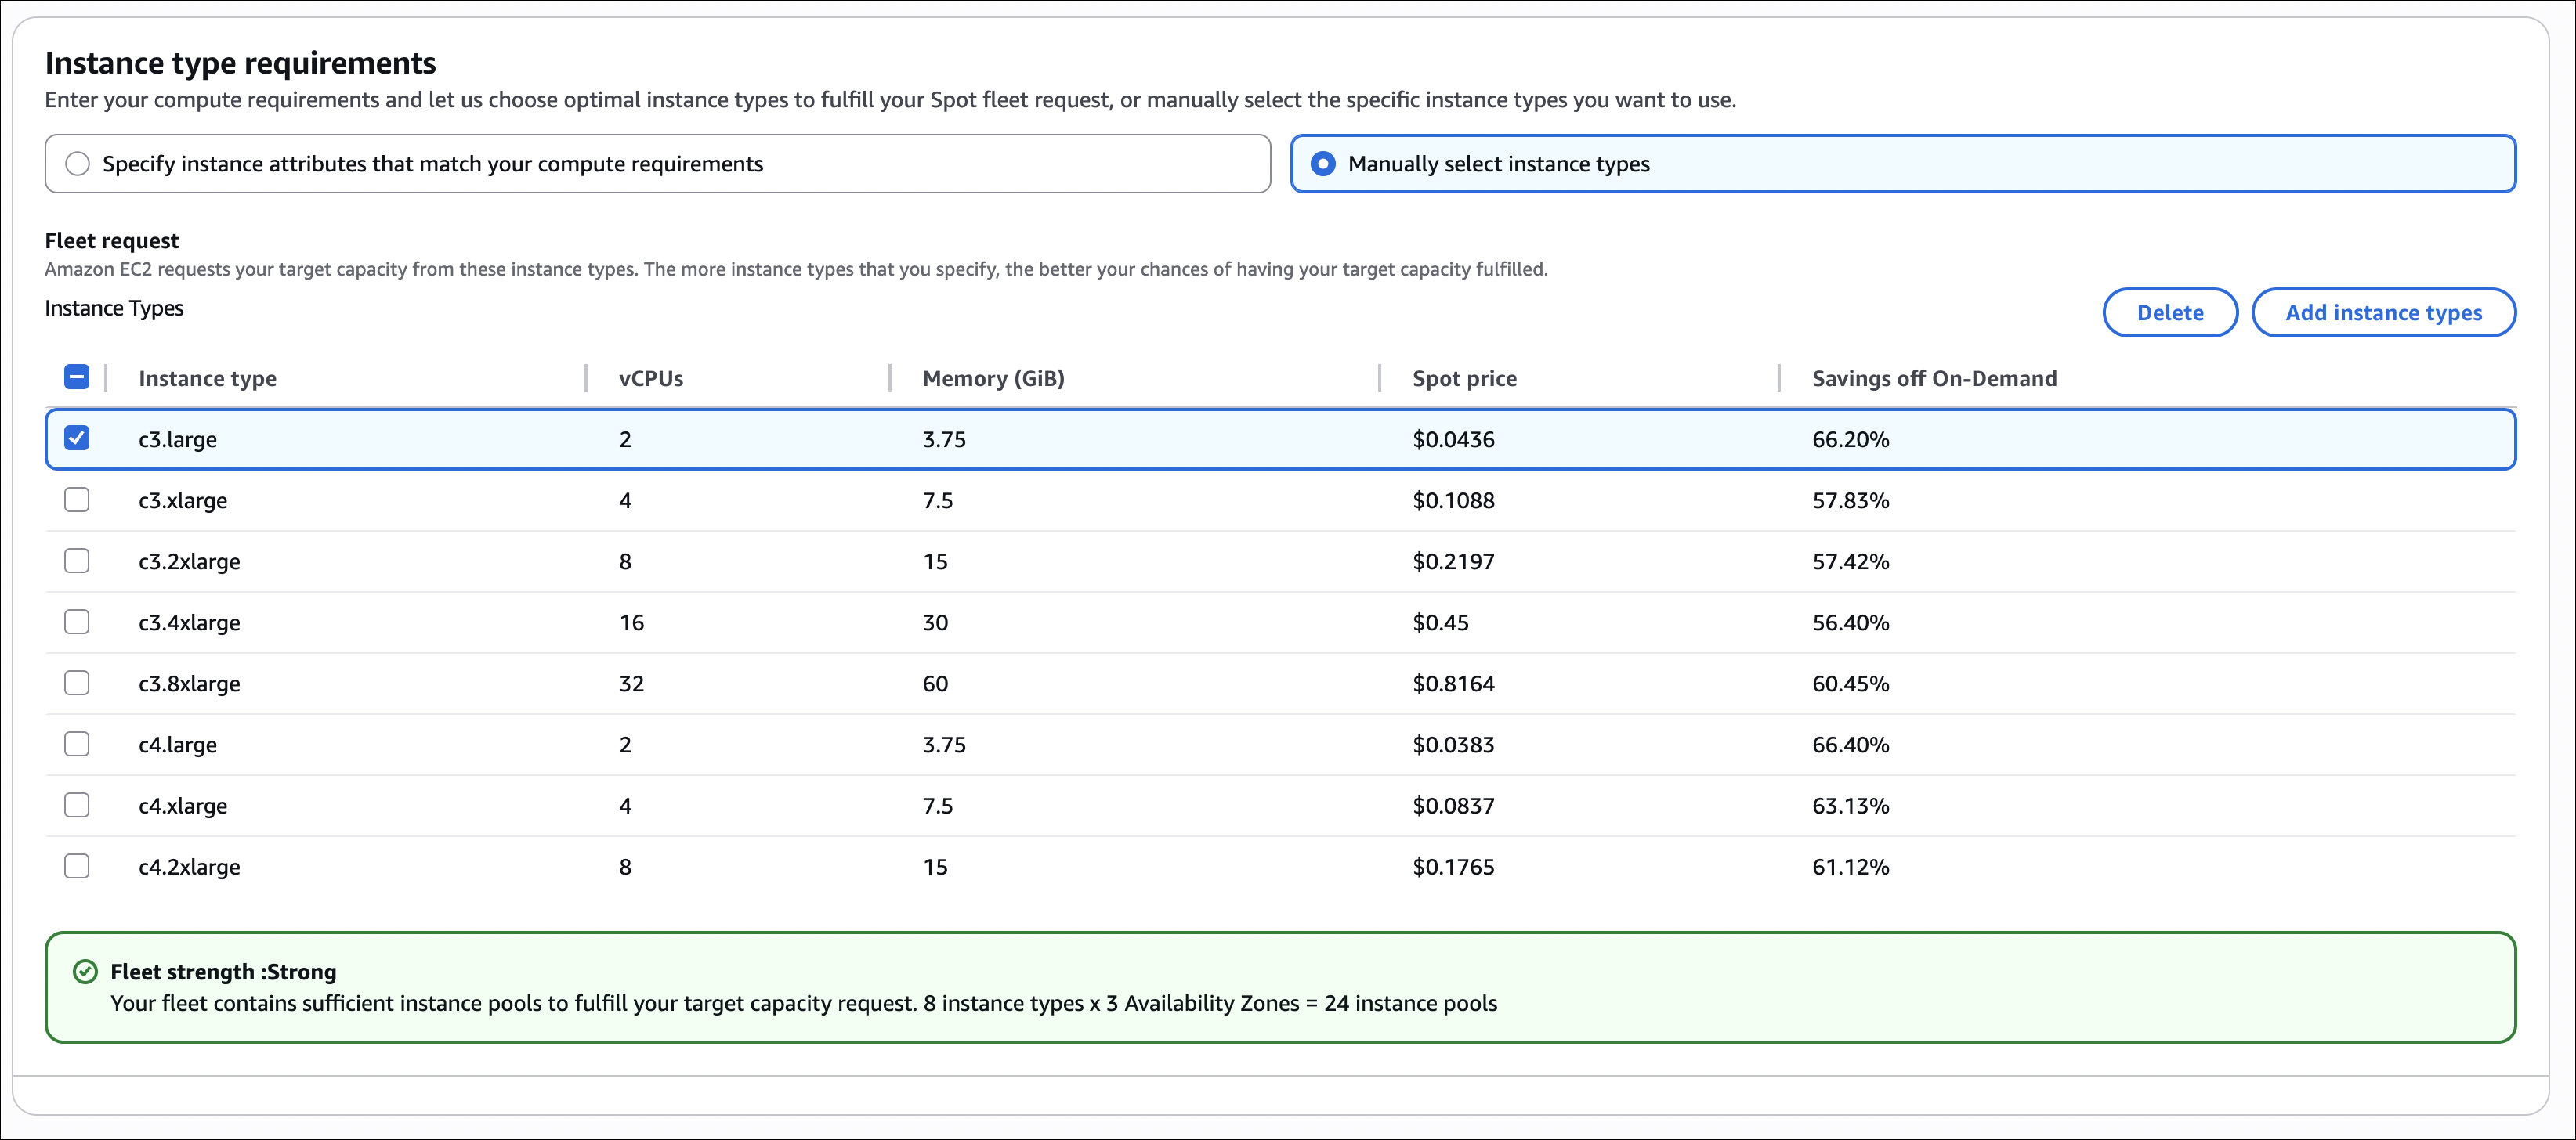Mark the c4.xlarge checkbox

76,804
